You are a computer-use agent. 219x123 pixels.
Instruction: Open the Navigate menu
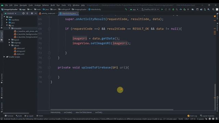pyautogui.click(x=23, y=5)
